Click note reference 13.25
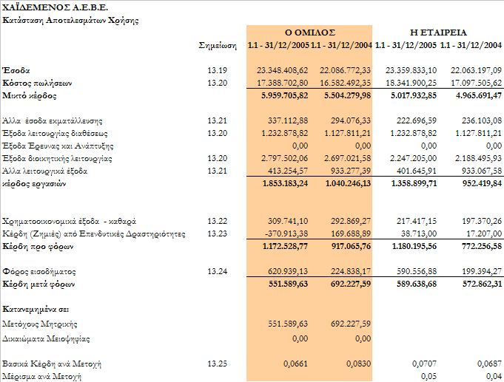 pos(218,364)
